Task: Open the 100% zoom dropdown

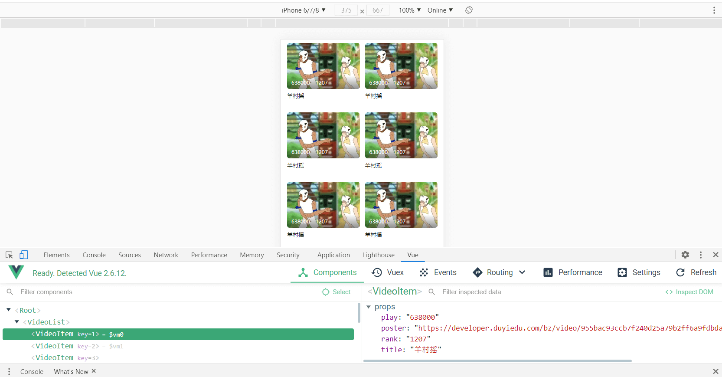Action: (x=410, y=10)
